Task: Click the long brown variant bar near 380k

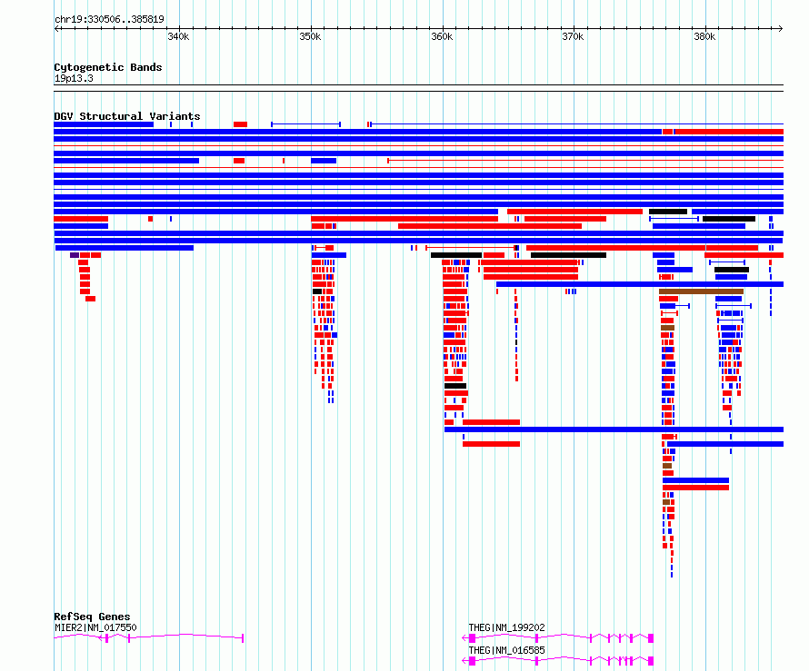Action: (701, 291)
